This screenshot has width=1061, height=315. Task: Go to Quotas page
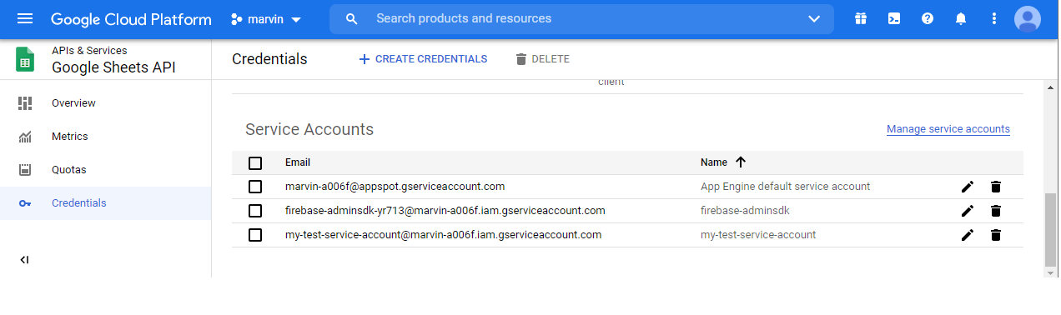(x=105, y=170)
